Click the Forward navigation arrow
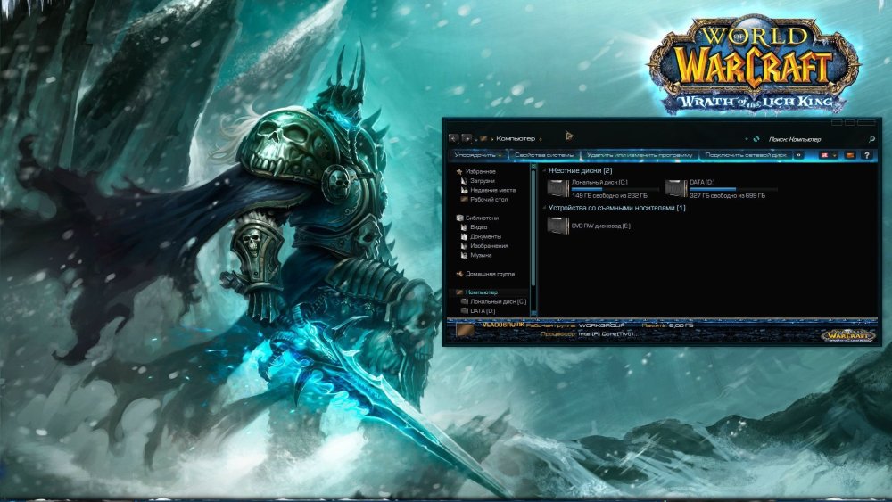The height and width of the screenshot is (502, 892). pos(466,139)
